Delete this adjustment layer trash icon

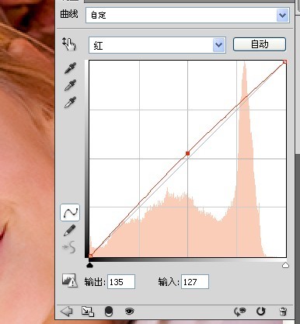click(x=283, y=312)
